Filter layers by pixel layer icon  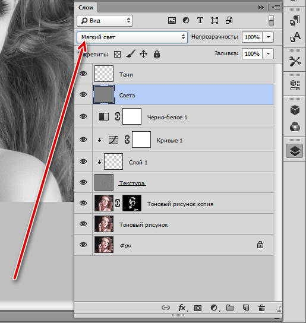click(172, 20)
